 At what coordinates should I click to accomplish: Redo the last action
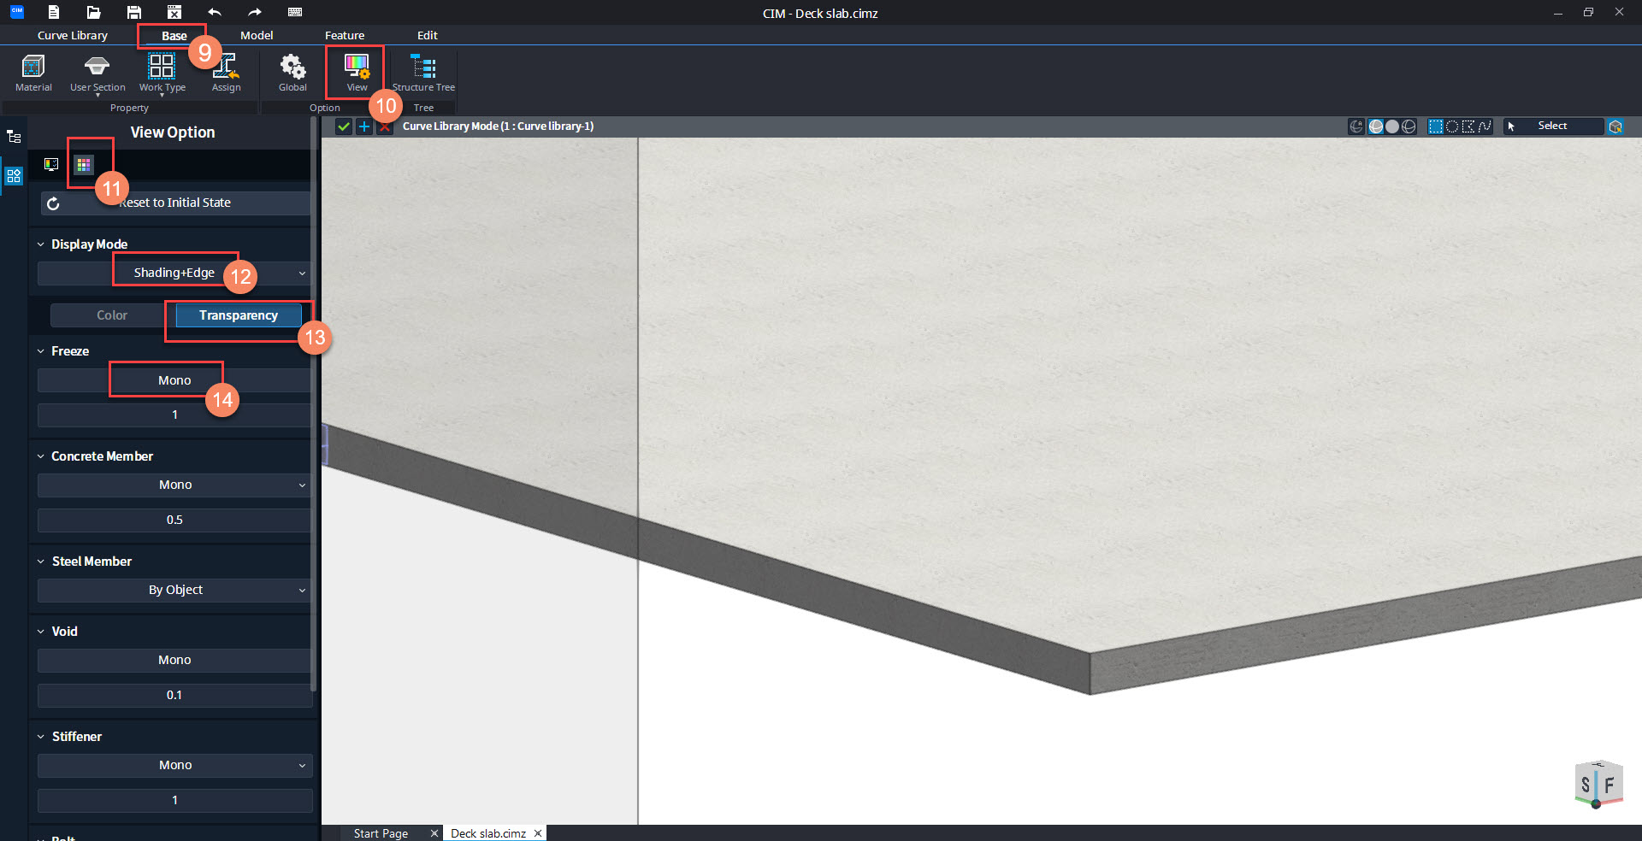click(255, 12)
